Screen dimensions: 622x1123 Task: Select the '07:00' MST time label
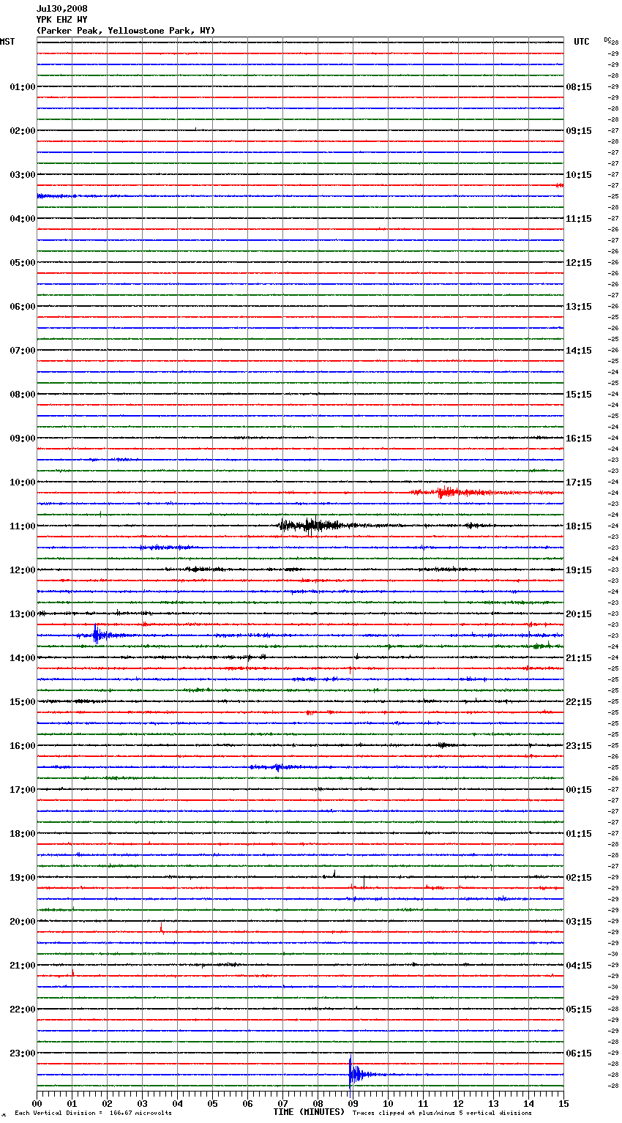point(23,351)
